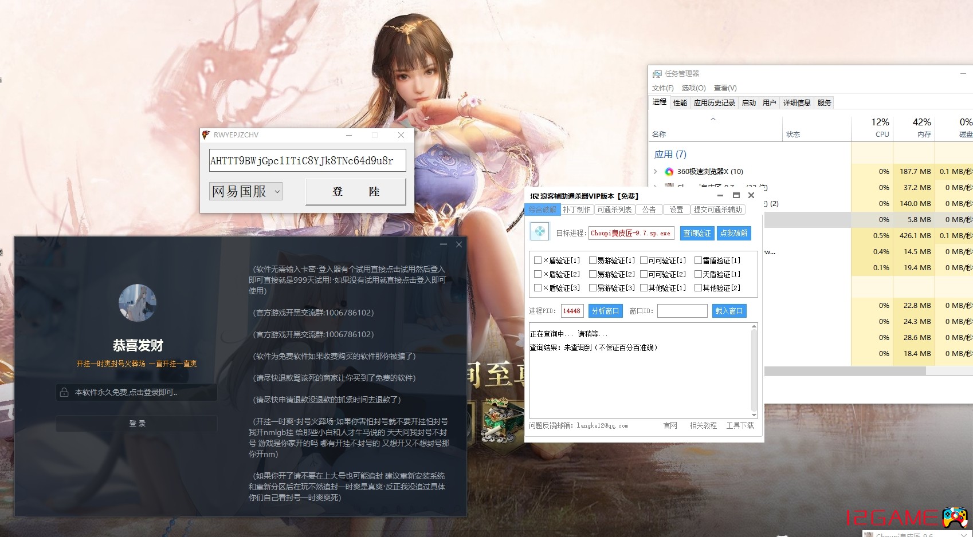
Task: Open the 选项(O) menu in Task Manager
Action: coord(693,88)
